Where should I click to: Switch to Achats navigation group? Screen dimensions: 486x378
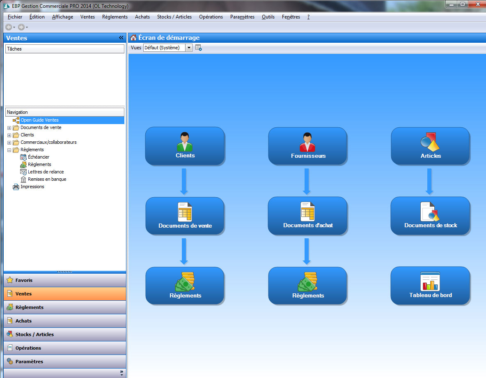tap(65, 321)
